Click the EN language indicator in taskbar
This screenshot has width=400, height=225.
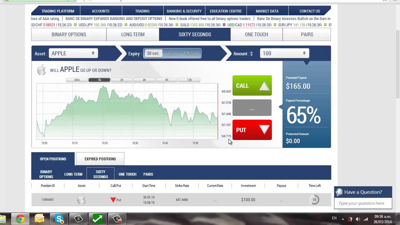(334, 218)
